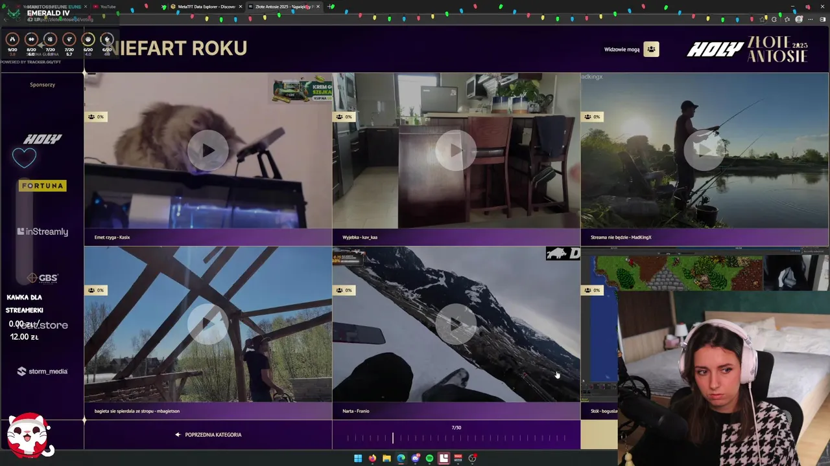Open the GBS sponsor logo

43,278
